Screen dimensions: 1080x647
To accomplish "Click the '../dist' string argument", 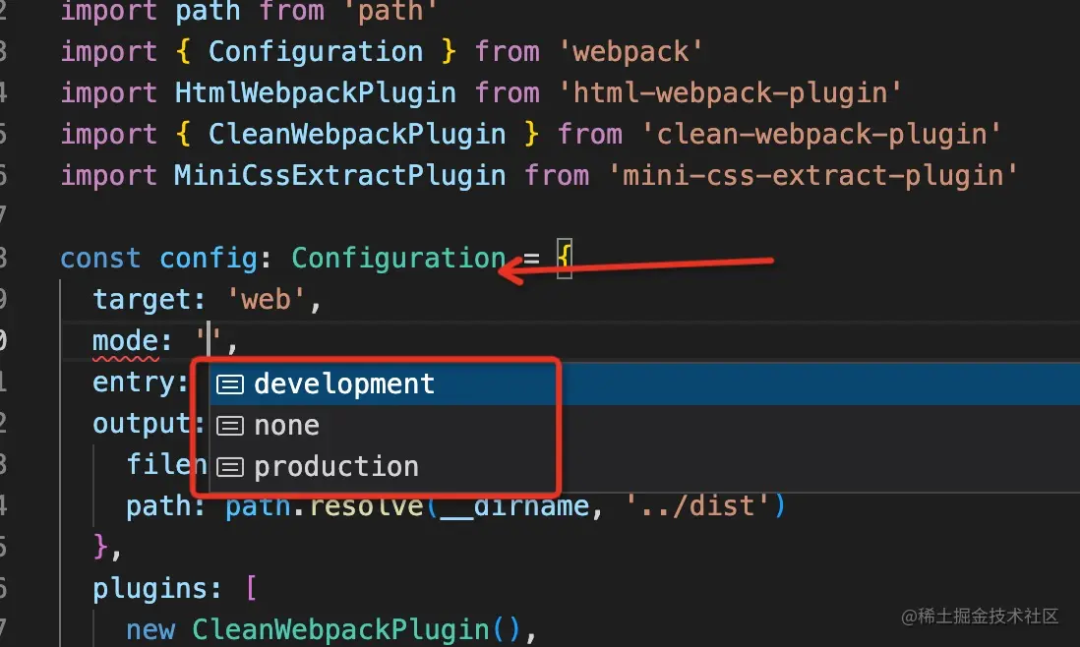I will tap(697, 506).
